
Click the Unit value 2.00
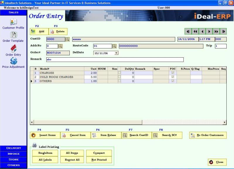pyautogui.click(x=90, y=73)
